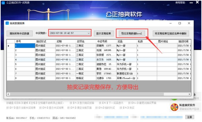This screenshot has width=202, height=122.
Task: Select the cell with 序号 5
Action: pos(25,64)
